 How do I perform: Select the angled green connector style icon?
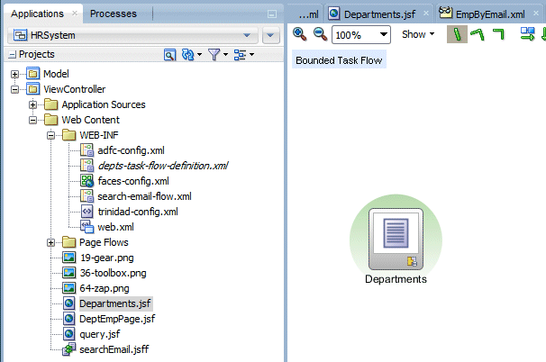coord(478,34)
